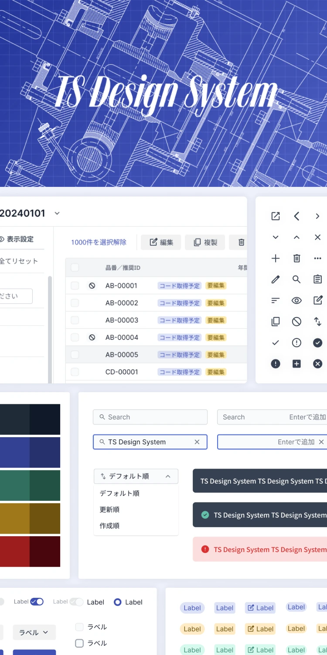327x655 pixels.
Task: Click the pencil edit icon
Action: (276, 279)
